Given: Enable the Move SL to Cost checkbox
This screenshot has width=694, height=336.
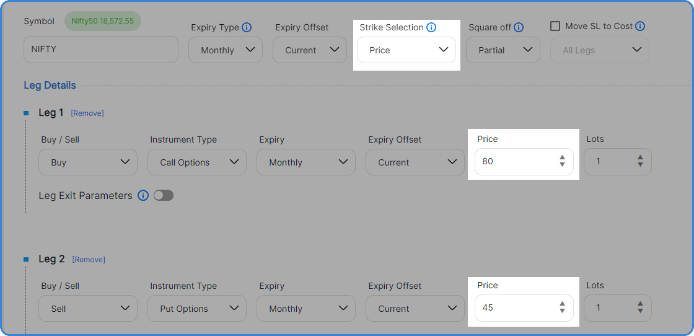Looking at the screenshot, I should pyautogui.click(x=555, y=26).
